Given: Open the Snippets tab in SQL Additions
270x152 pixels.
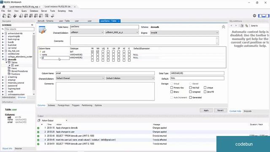Looking at the screenshot, I should click(248, 111).
